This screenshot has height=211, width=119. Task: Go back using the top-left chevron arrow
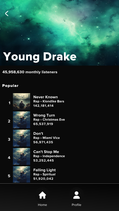[7, 13]
